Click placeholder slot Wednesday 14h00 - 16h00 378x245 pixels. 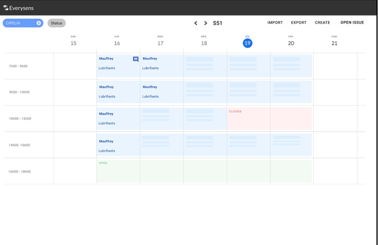pyautogui.click(x=205, y=145)
